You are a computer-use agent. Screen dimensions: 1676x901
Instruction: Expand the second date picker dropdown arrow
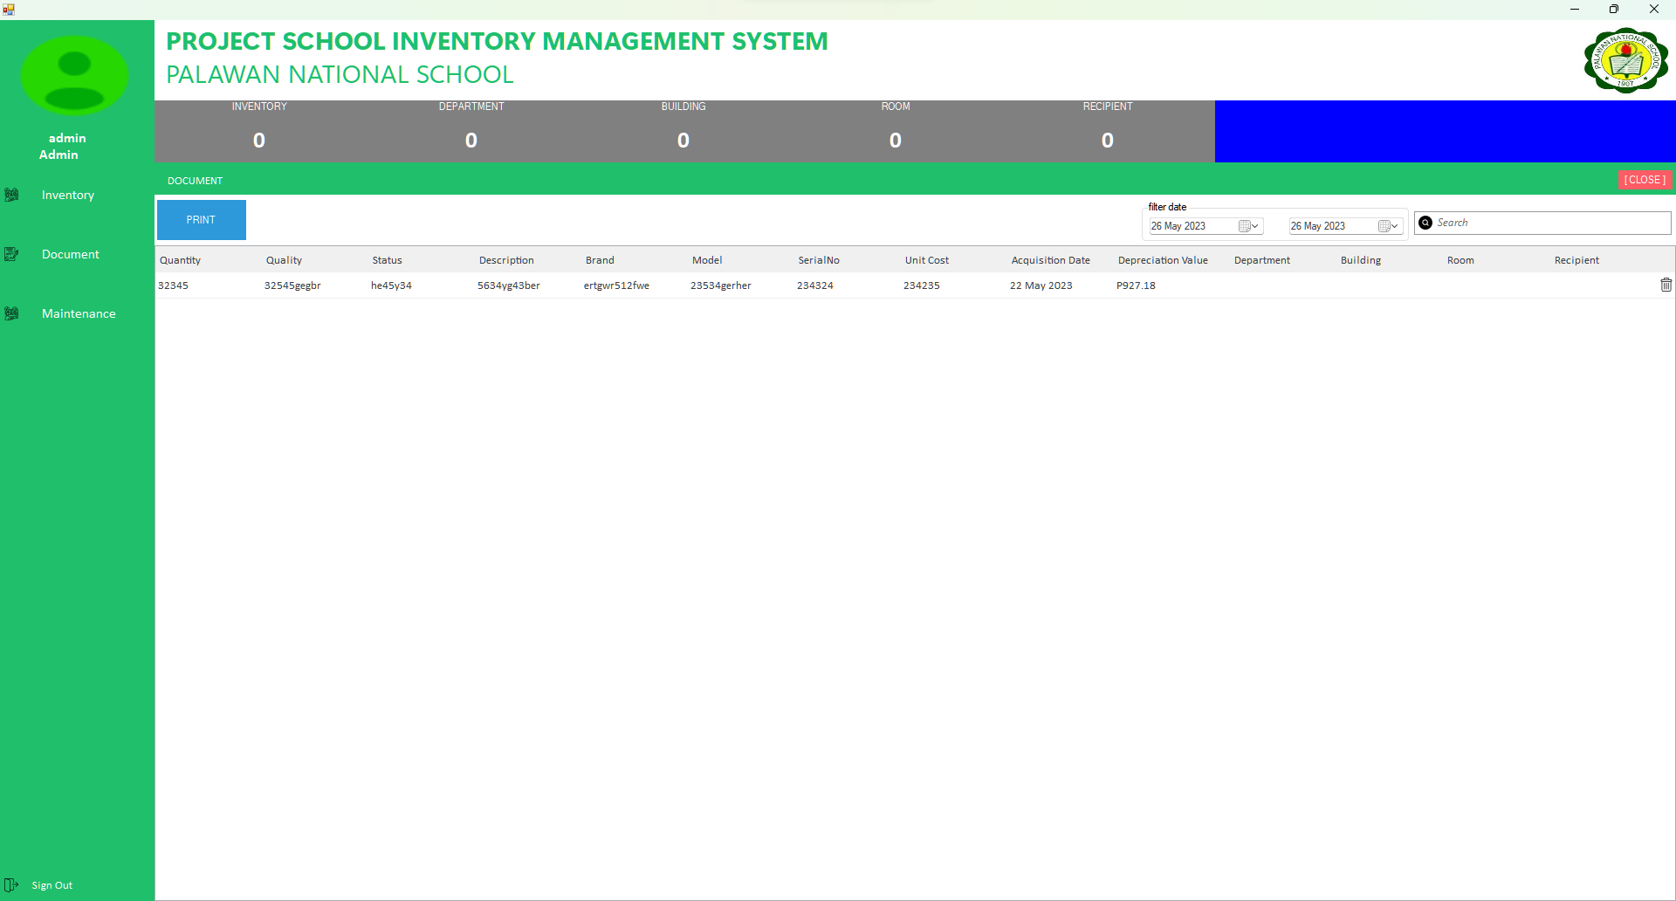tap(1395, 225)
